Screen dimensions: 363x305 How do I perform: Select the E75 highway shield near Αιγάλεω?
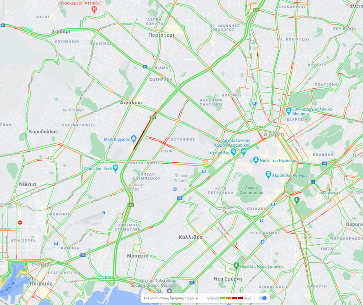(153, 117)
